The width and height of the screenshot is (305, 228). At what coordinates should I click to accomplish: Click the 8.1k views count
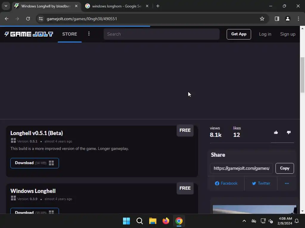tap(216, 135)
